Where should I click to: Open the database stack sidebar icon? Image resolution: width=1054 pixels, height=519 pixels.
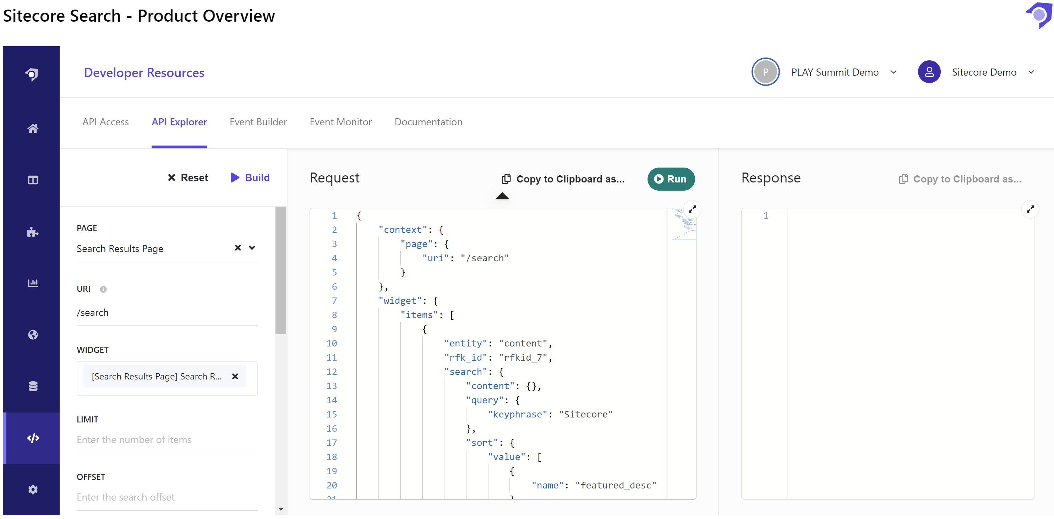click(x=33, y=386)
